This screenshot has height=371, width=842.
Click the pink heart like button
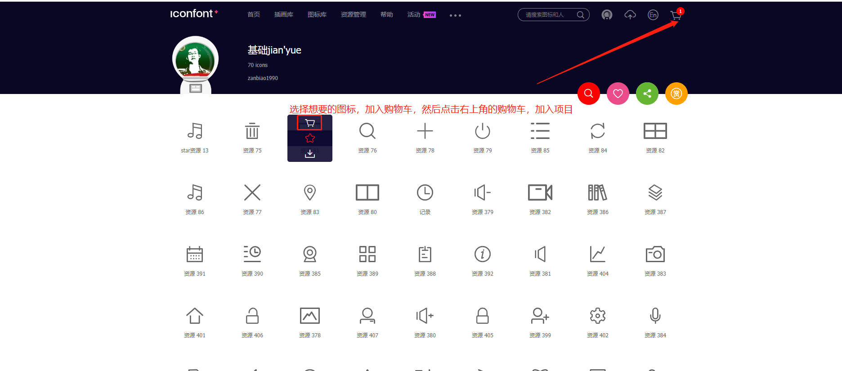point(618,94)
